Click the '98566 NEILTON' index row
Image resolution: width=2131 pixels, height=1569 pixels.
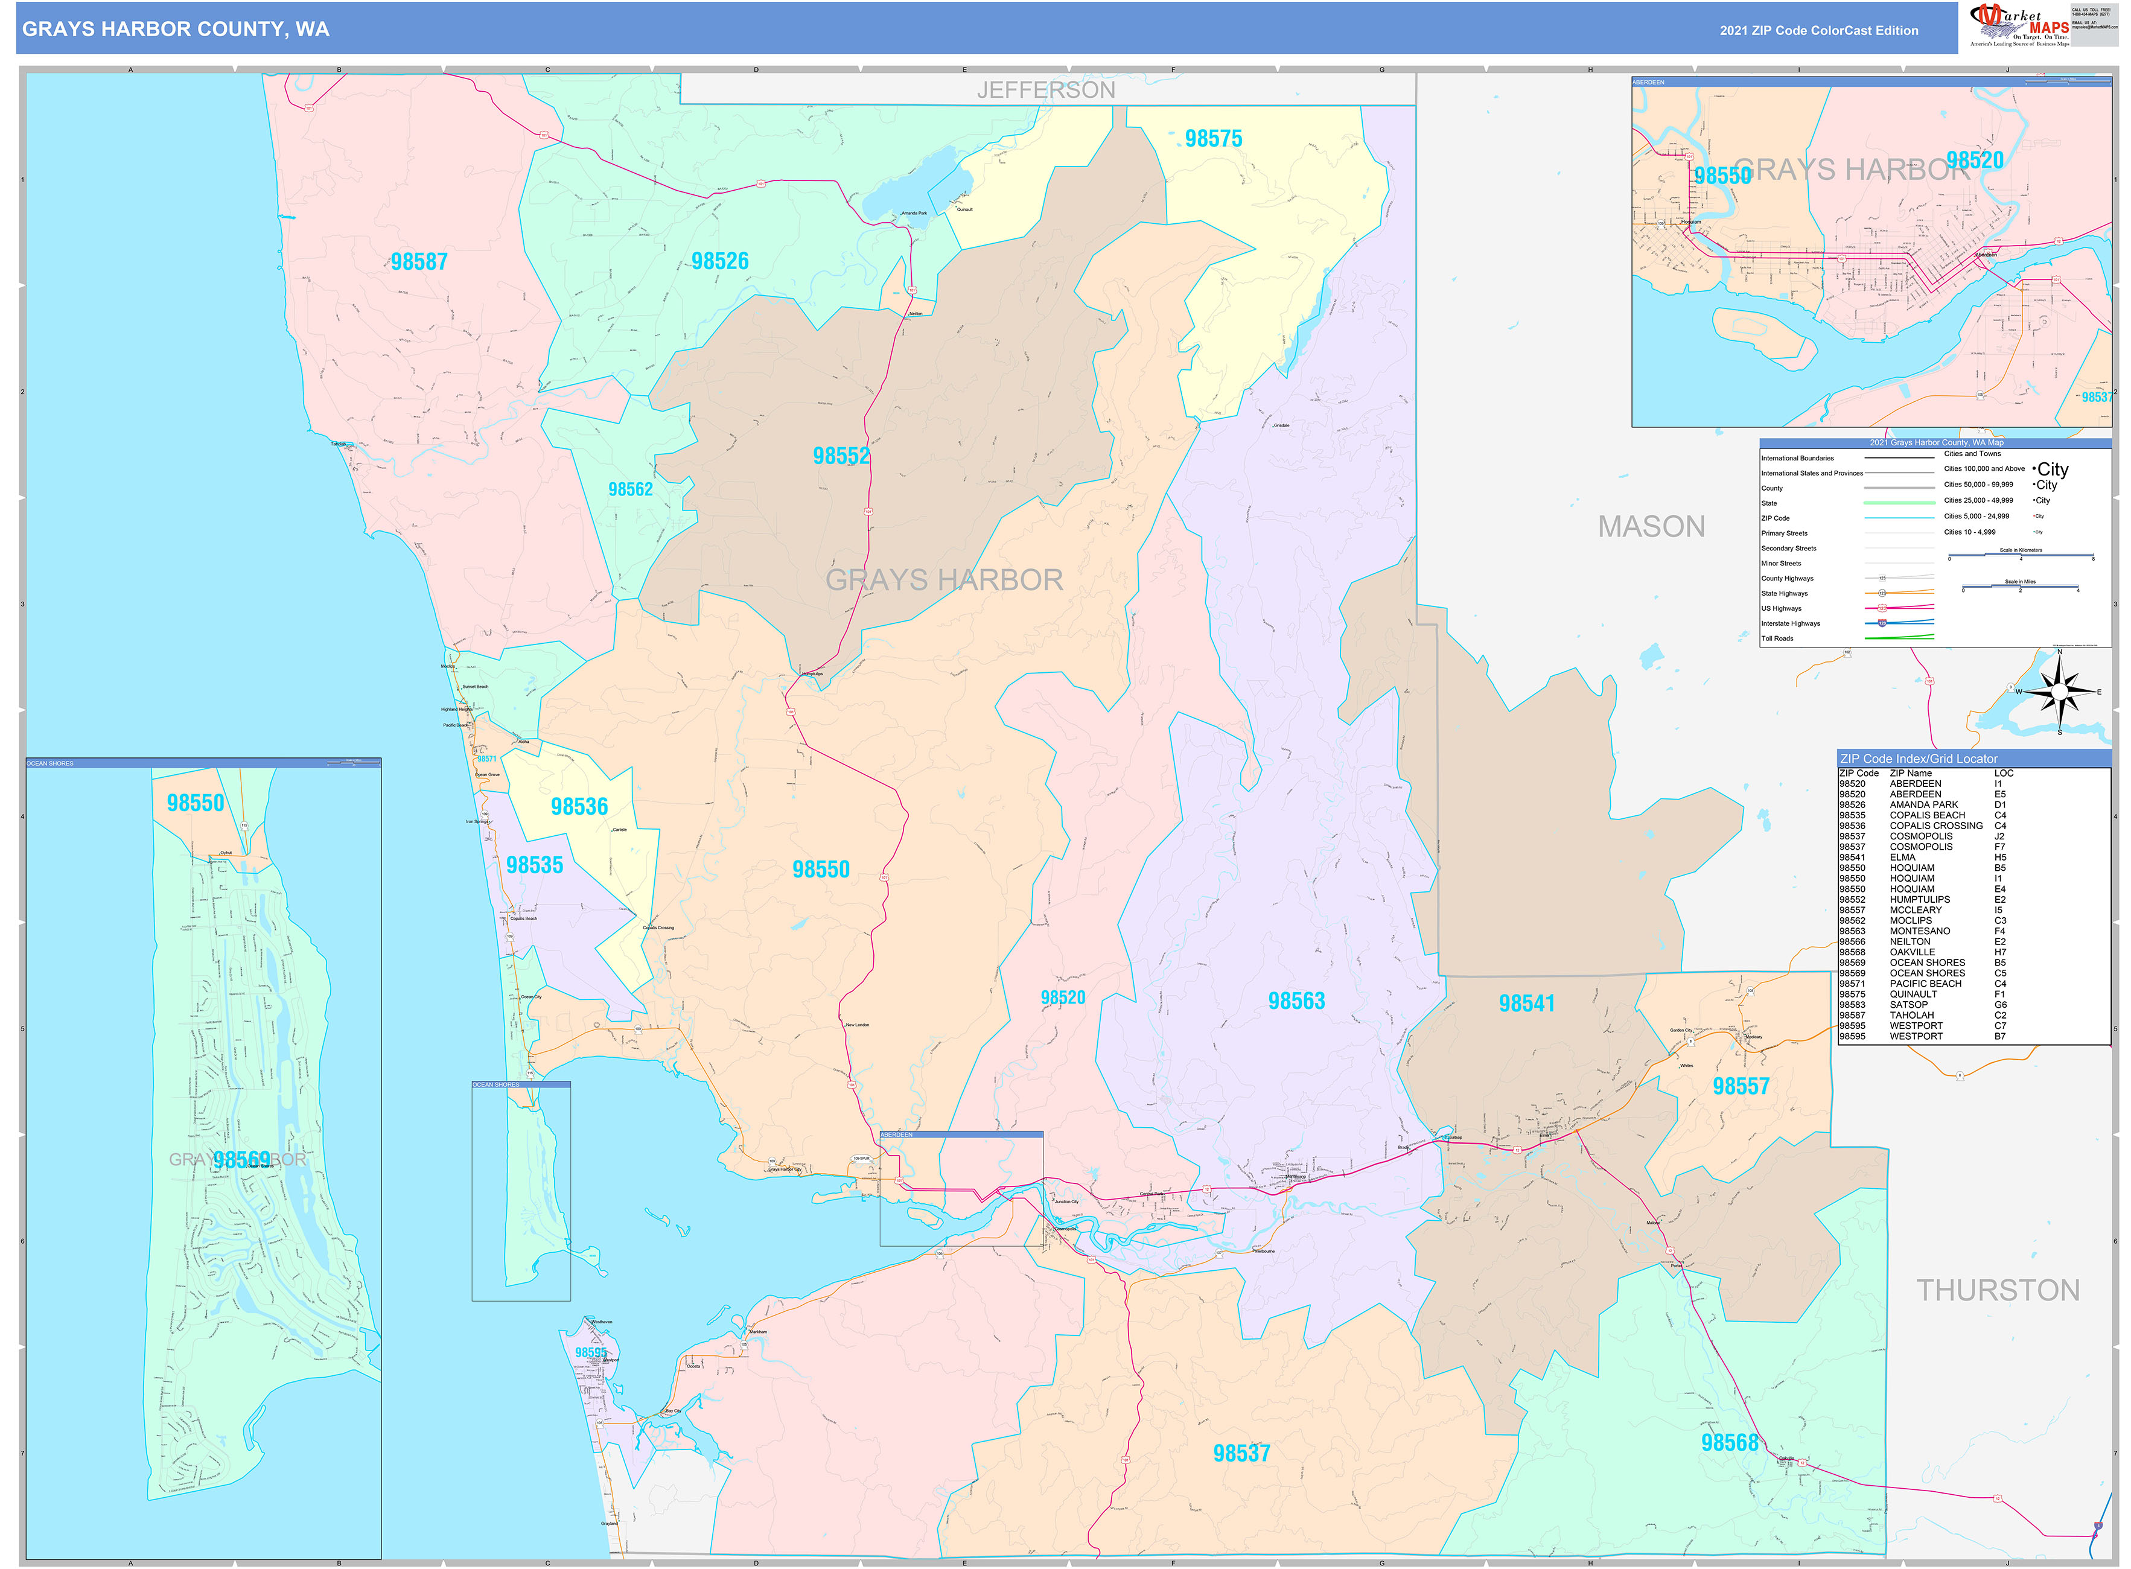click(x=1922, y=941)
